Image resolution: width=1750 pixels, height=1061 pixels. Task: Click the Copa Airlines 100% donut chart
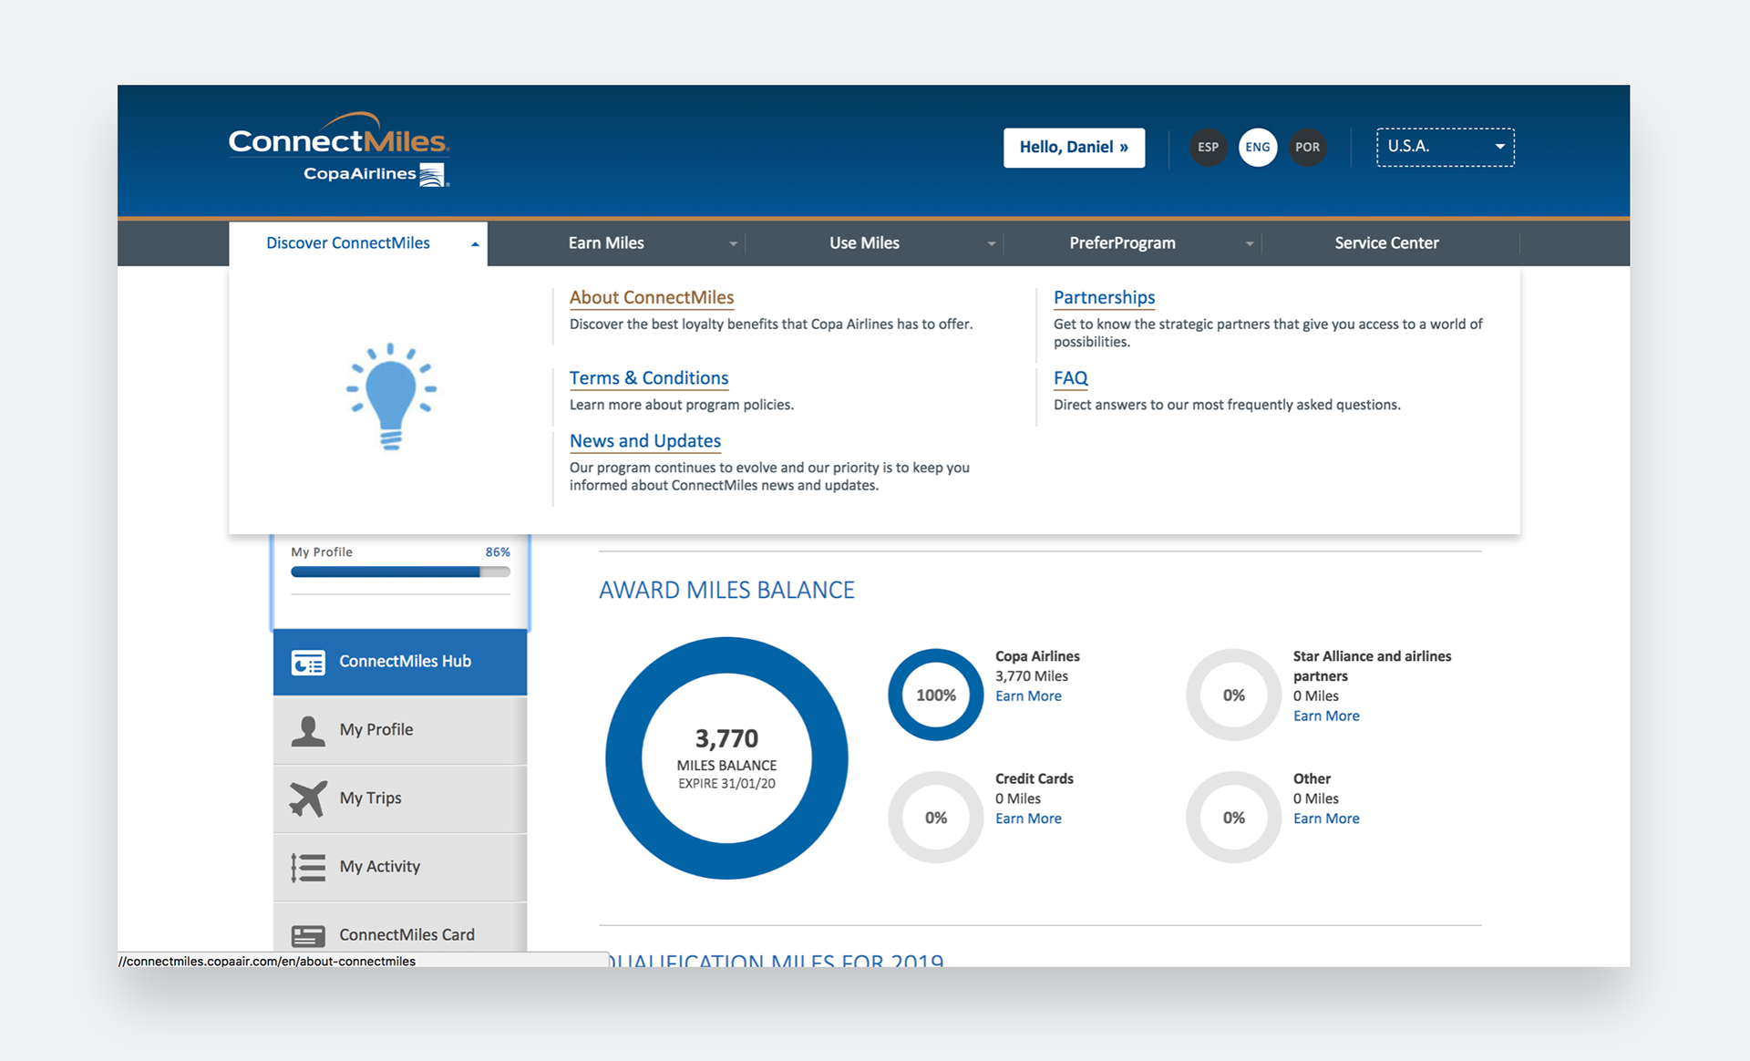pos(935,695)
